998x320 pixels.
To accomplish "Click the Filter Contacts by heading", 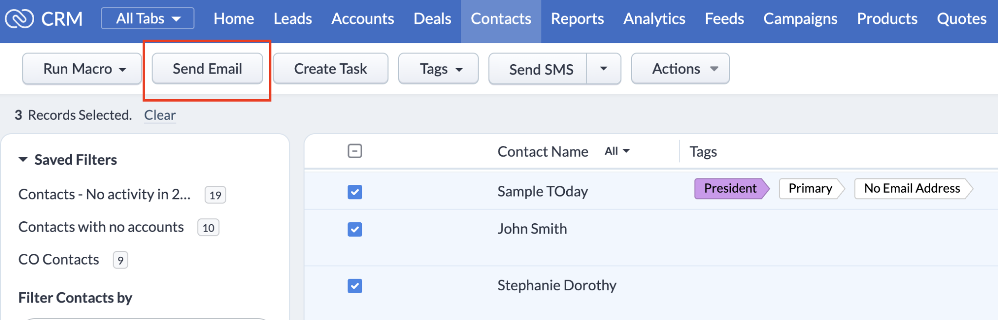I will pos(75,298).
